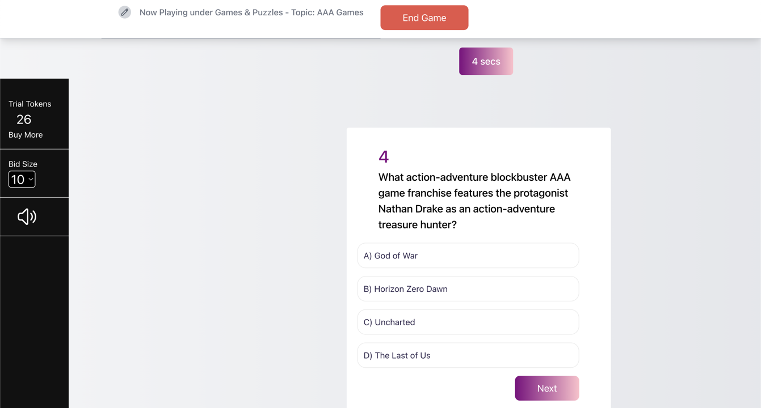
Task: Go to the next question with Next
Action: click(546, 388)
